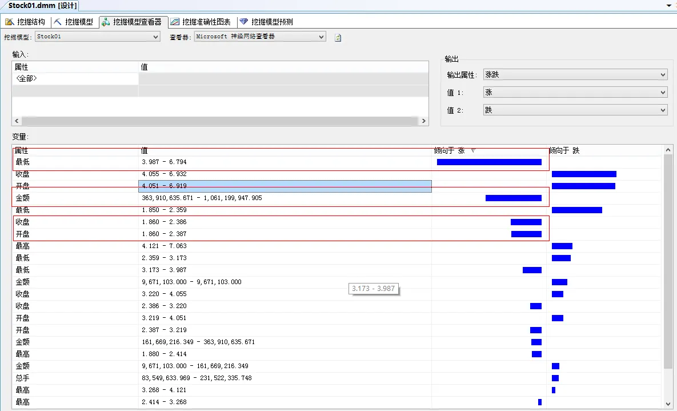
Task: Go to the 挖掘模型预测 tab
Action: [267, 22]
